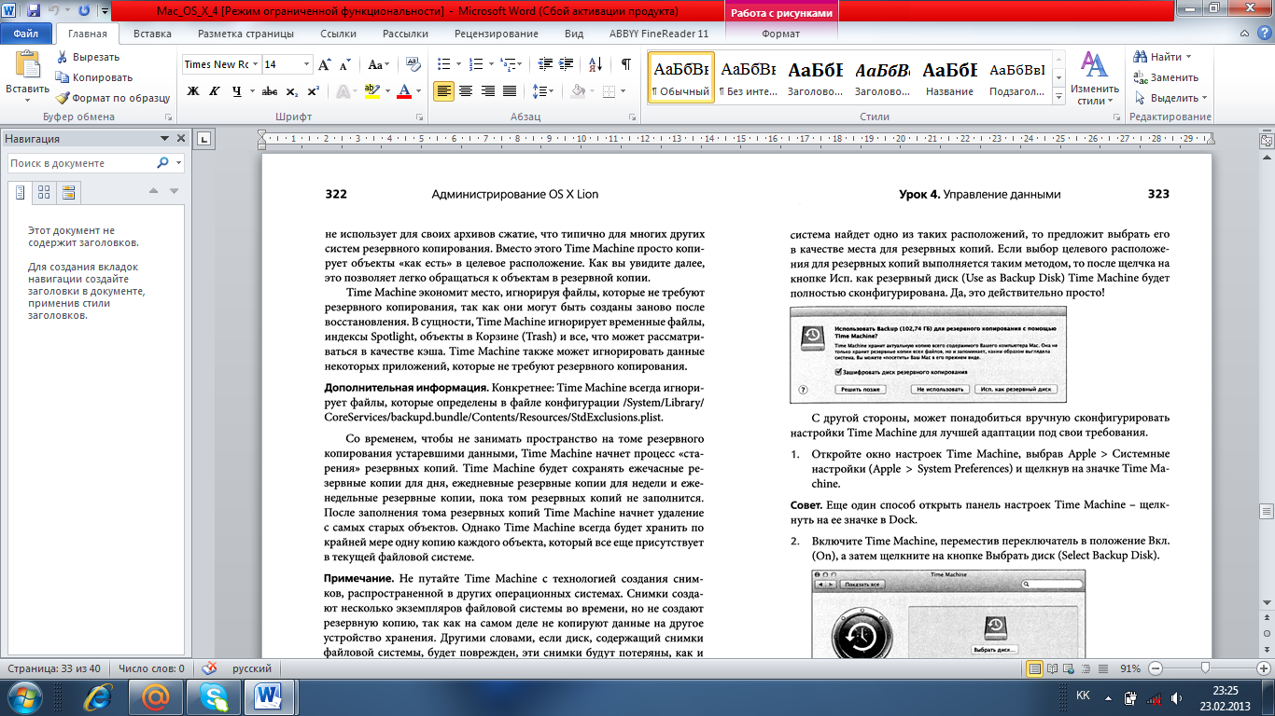Toggle underline (Ч) formatting
Screen dimensions: 1275x716
click(x=237, y=91)
